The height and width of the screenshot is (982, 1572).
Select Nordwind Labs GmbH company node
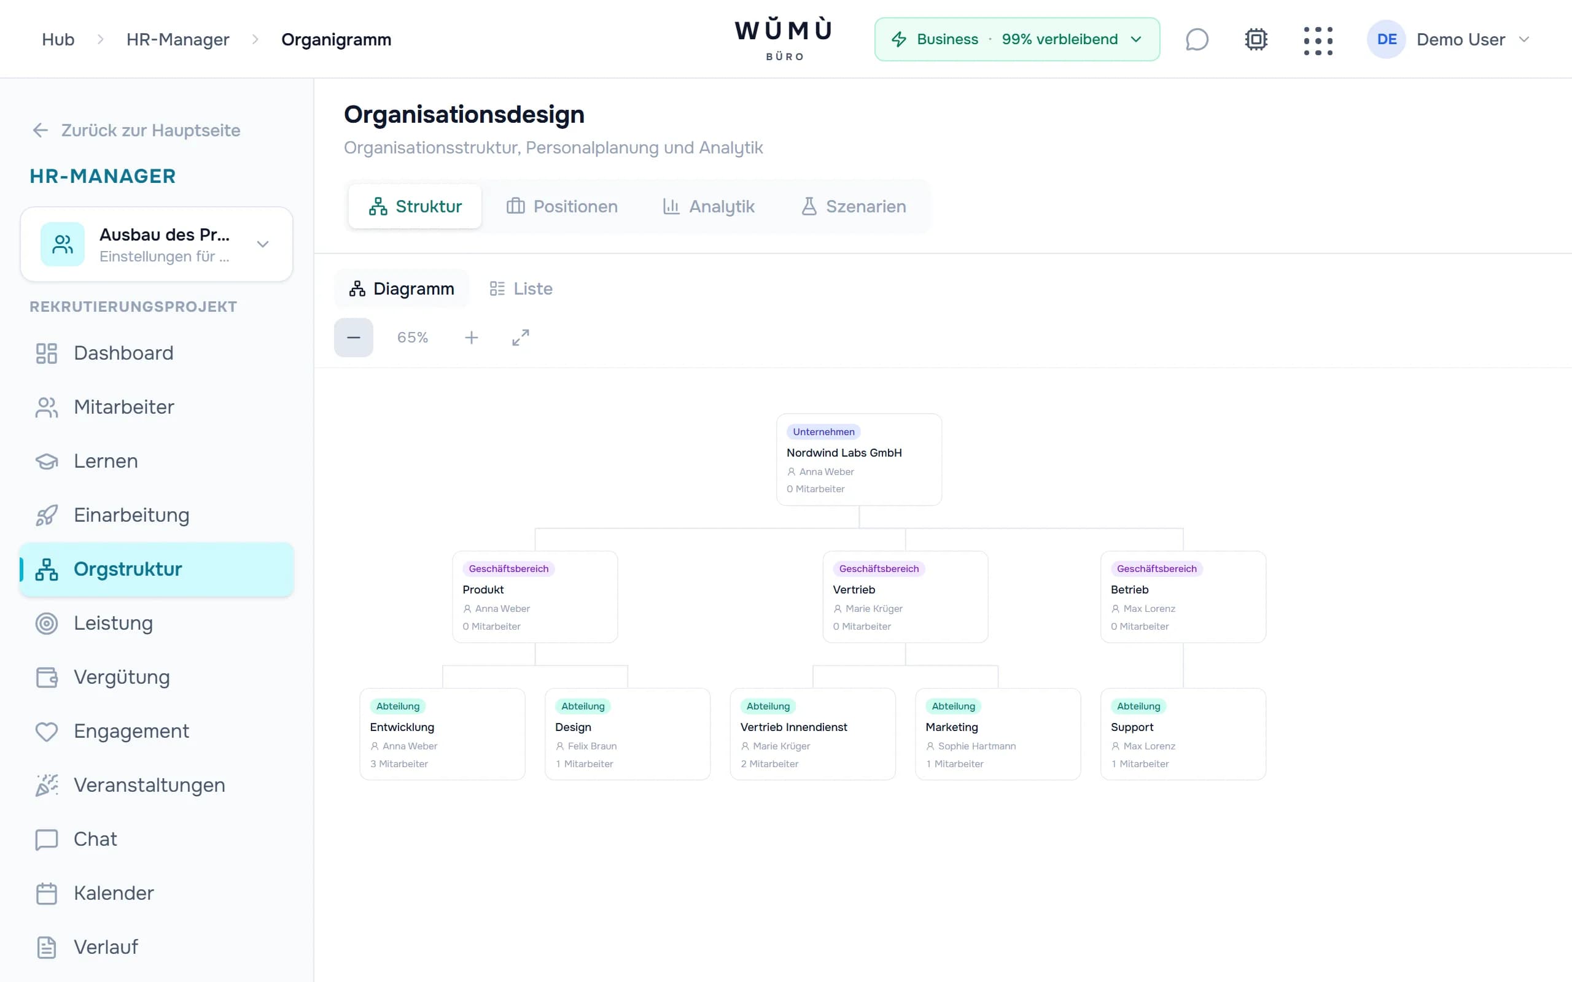tap(858, 460)
